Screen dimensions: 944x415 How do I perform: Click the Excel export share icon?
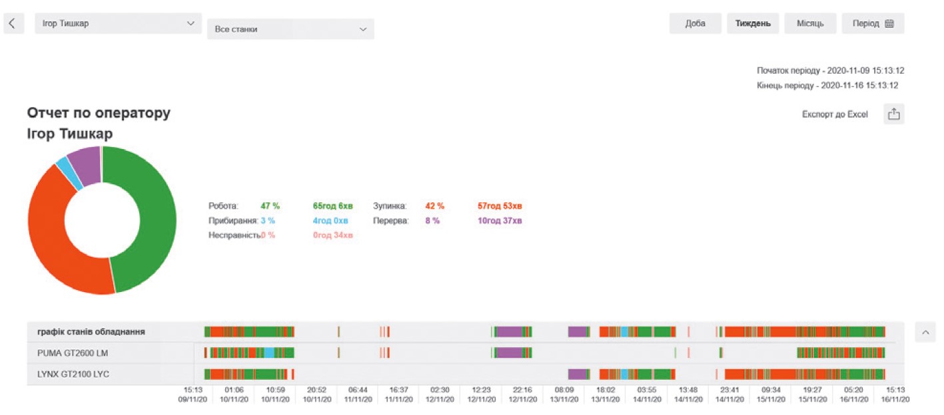coord(893,114)
